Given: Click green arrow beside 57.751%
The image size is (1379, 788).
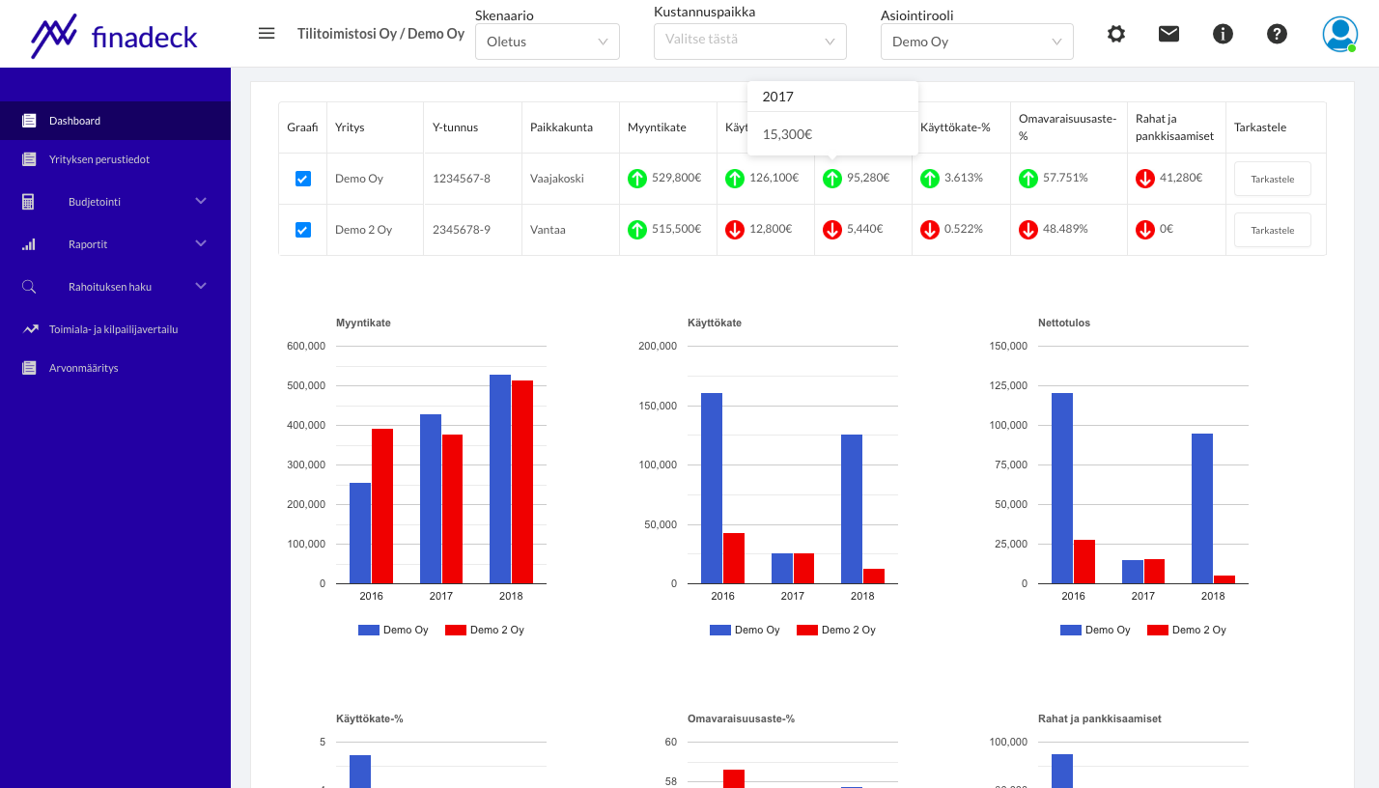Looking at the screenshot, I should pos(1028,179).
